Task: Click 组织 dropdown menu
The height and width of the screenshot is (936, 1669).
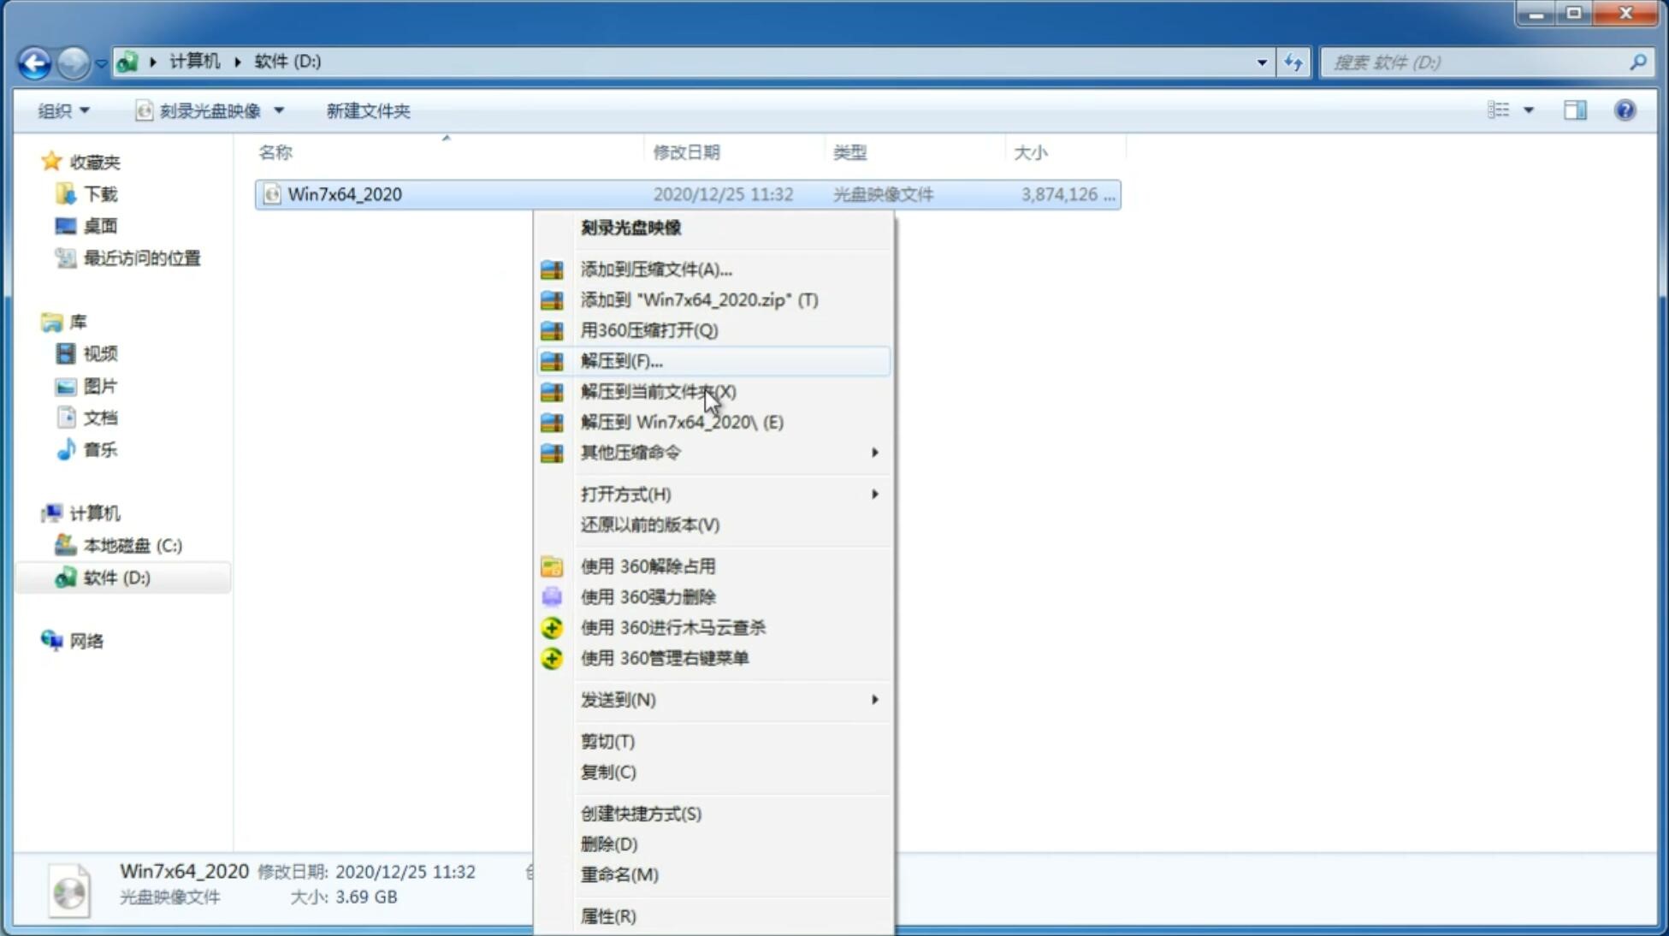Action: click(x=63, y=110)
